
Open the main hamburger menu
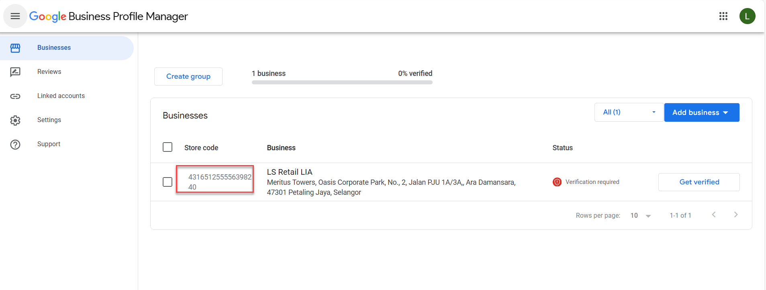point(15,16)
